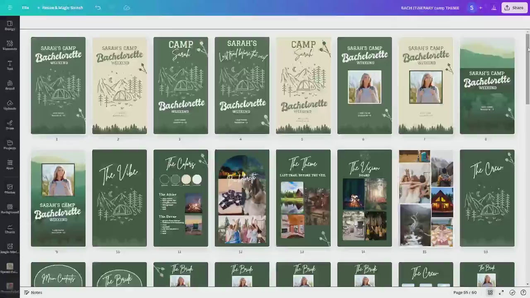Click the Undo arrow in top bar
This screenshot has height=298, width=530.
coord(98,8)
